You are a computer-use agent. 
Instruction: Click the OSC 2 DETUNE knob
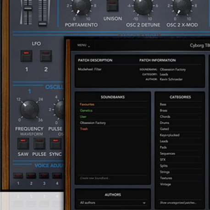point(143,6)
